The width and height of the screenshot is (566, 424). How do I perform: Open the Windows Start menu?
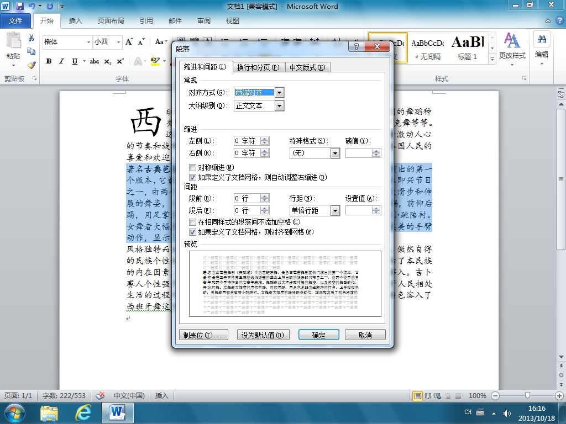point(14,413)
